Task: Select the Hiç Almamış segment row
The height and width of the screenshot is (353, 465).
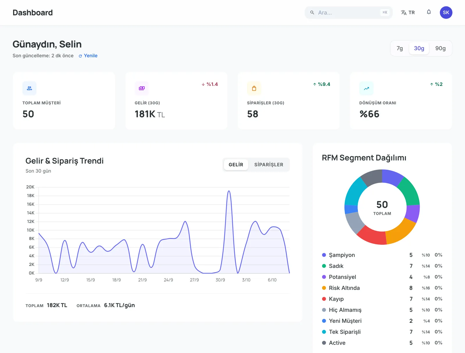Action: pyautogui.click(x=382, y=310)
